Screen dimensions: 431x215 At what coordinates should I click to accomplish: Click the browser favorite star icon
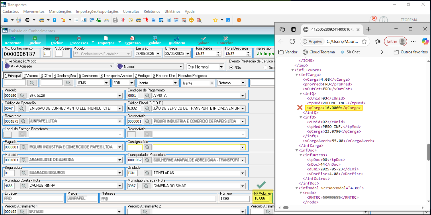pos(364,41)
